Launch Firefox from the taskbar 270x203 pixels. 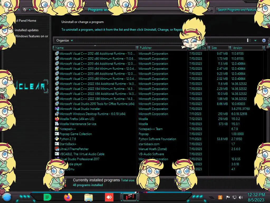[x=68, y=197]
